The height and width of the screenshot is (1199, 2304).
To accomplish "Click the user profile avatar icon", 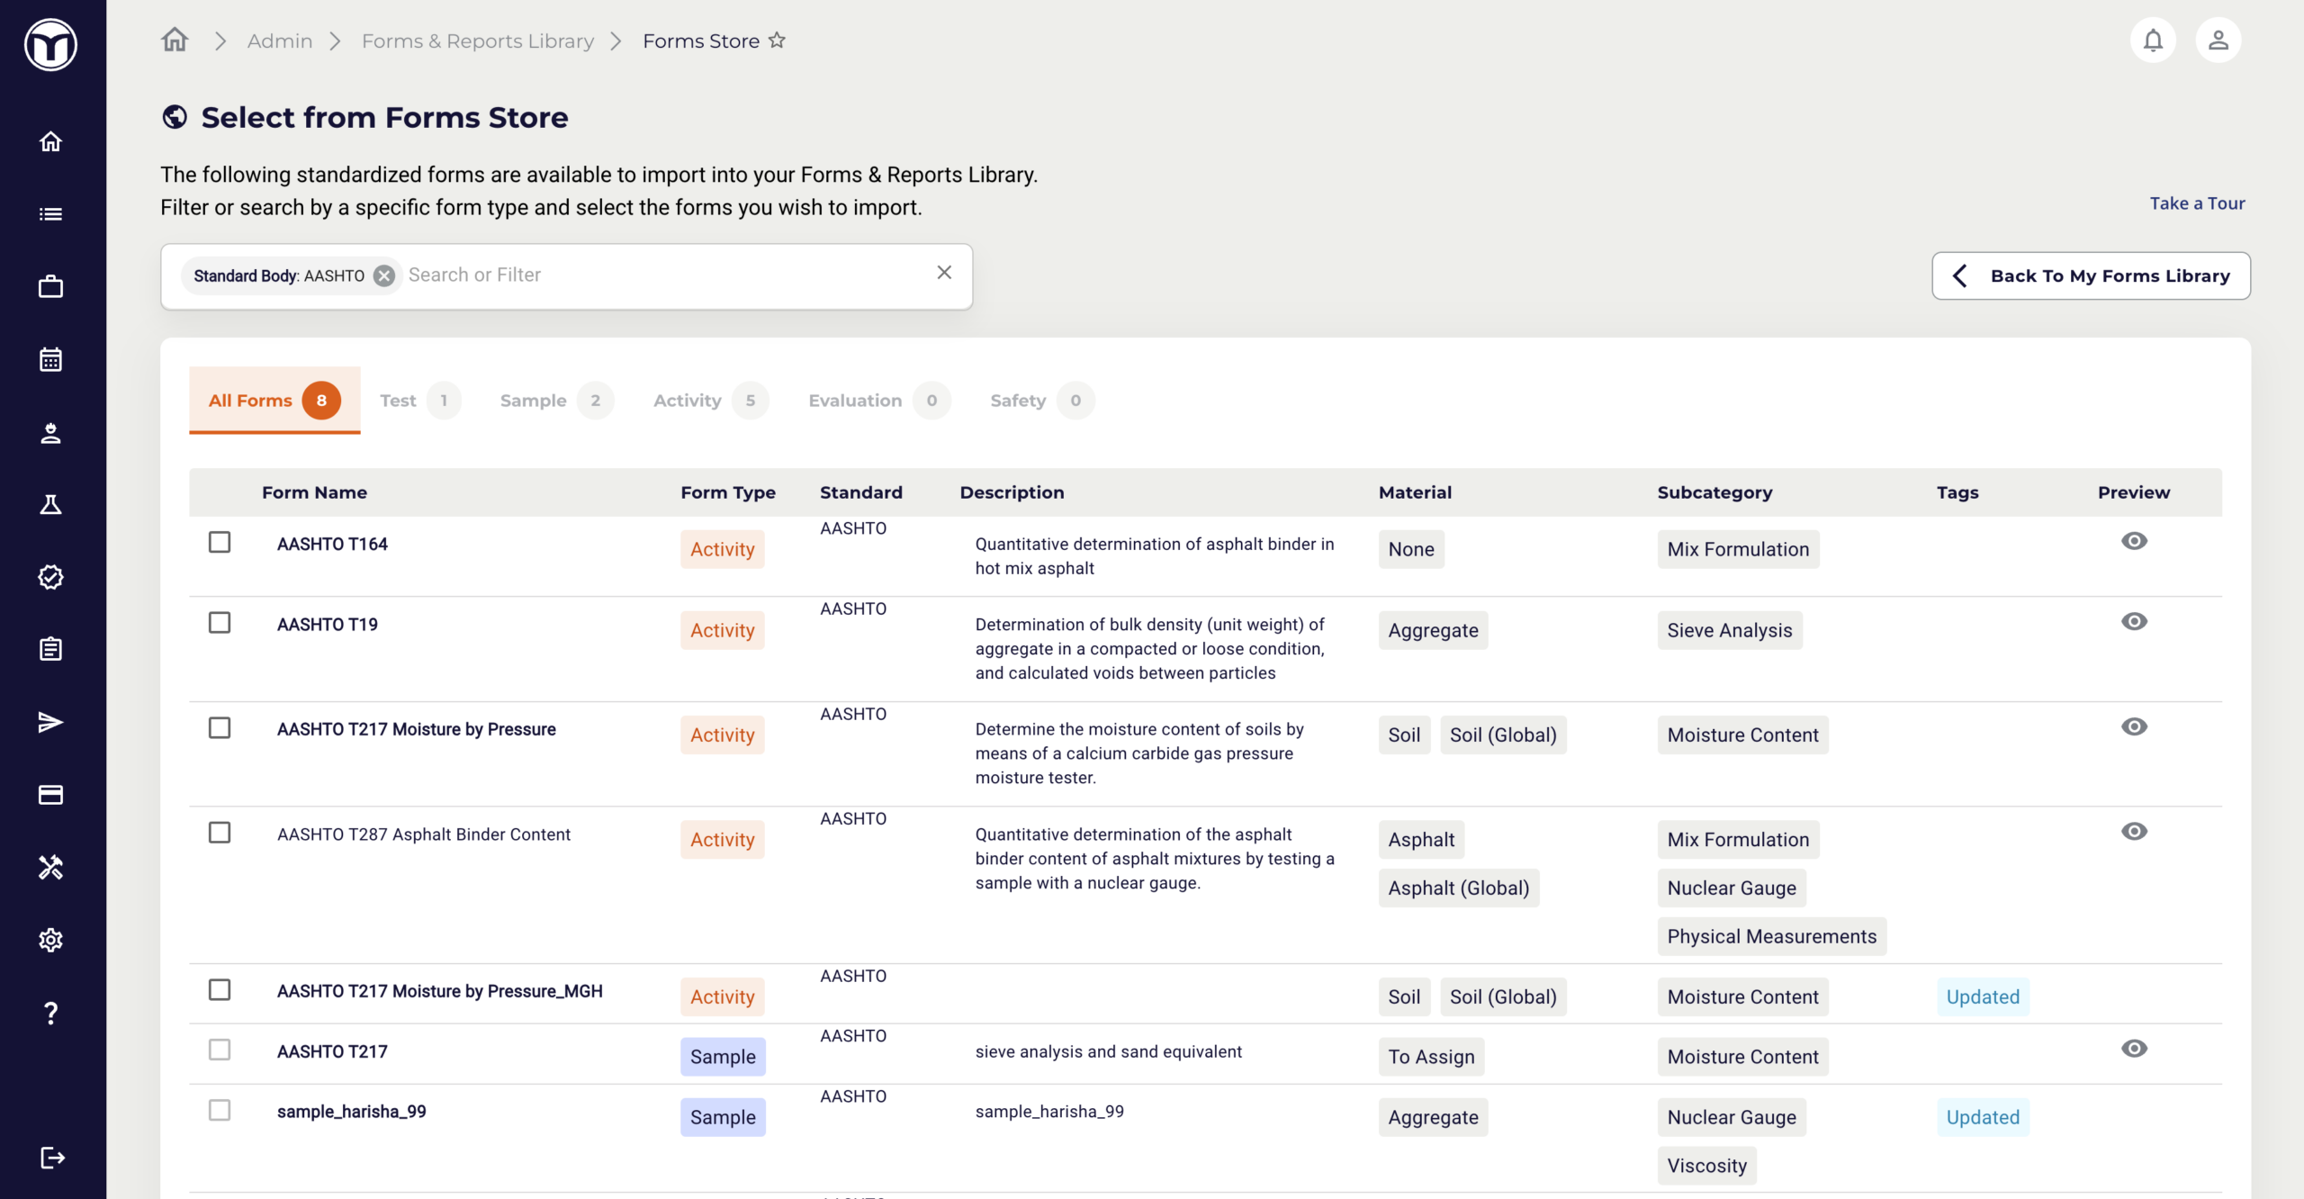I will tap(2218, 41).
